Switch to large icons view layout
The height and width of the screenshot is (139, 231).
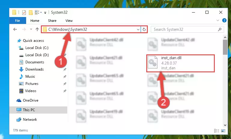coord(223,131)
